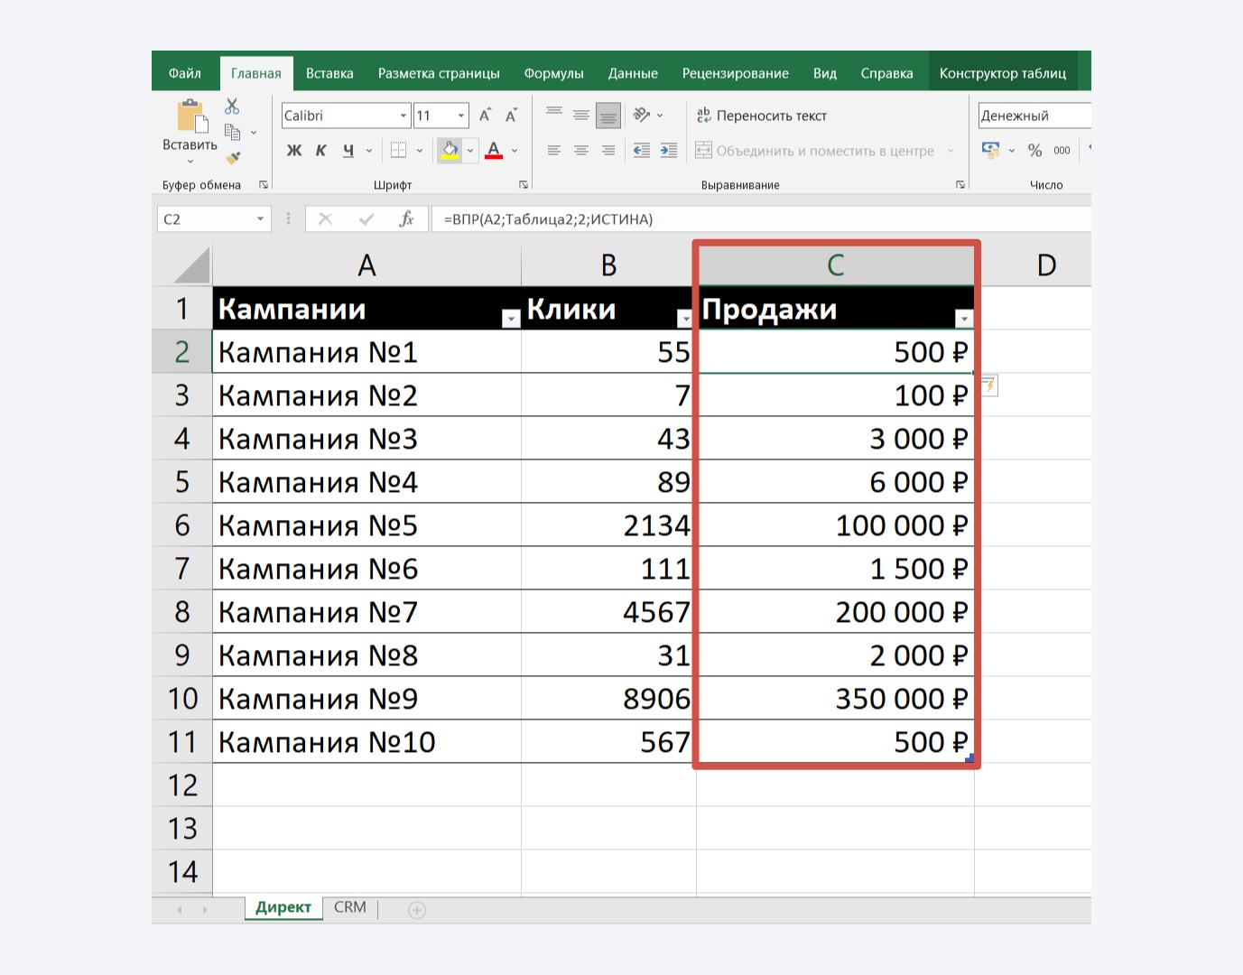Expand the Name Box C2 dropdown
The image size is (1243, 975).
pos(260,218)
